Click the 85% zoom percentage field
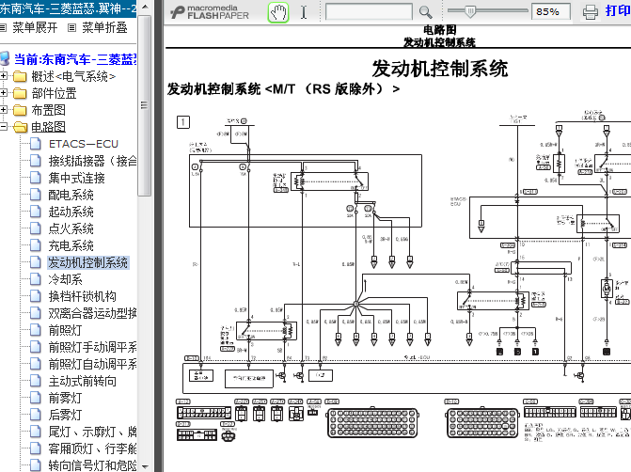 [550, 11]
